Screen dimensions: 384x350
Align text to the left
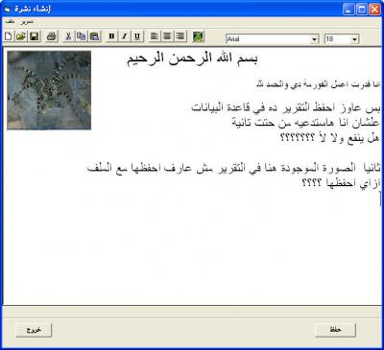[155, 36]
